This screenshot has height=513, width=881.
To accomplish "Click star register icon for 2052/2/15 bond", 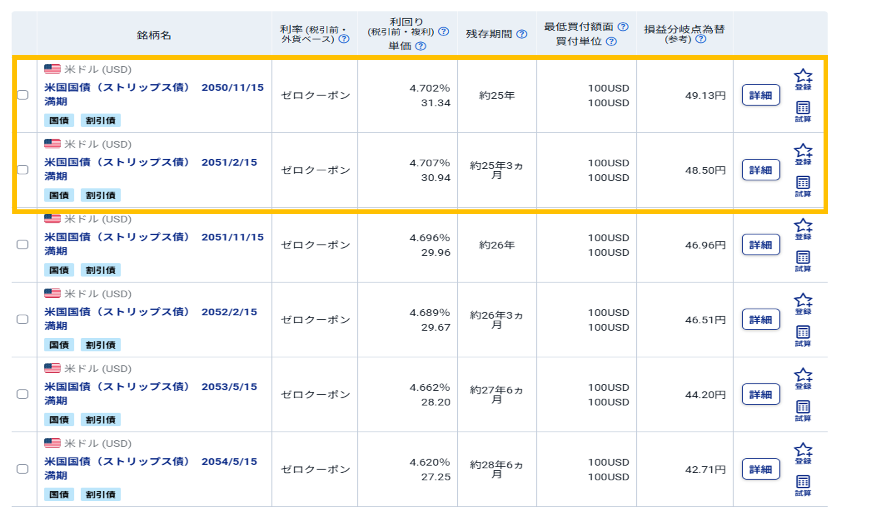I will [803, 300].
